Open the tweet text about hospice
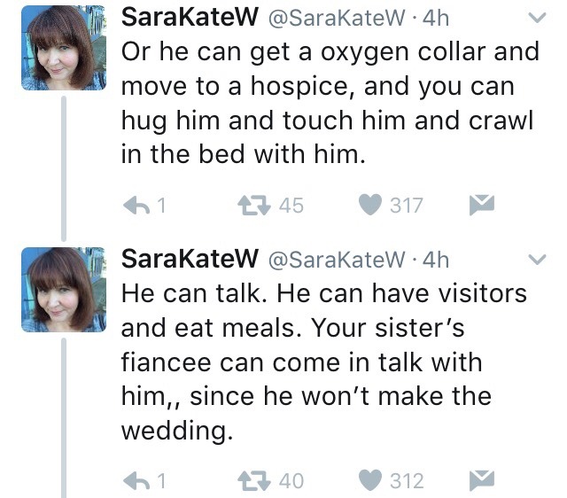567x498 pixels. 328,102
